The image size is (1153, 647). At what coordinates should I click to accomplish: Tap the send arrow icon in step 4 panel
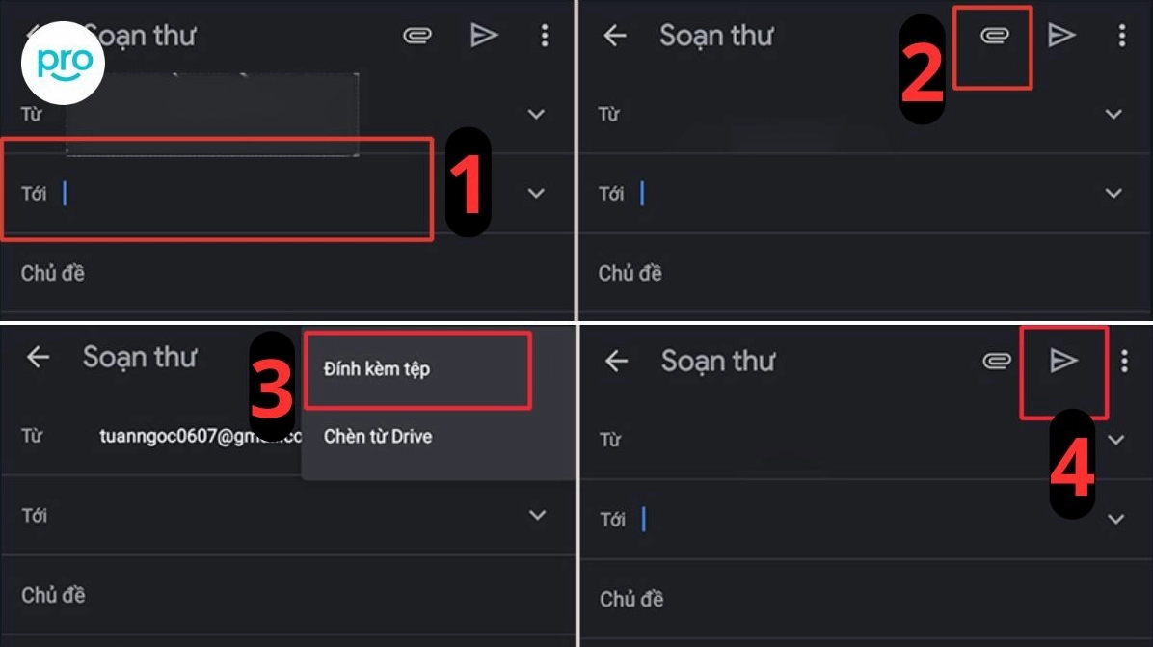[x=1062, y=361]
